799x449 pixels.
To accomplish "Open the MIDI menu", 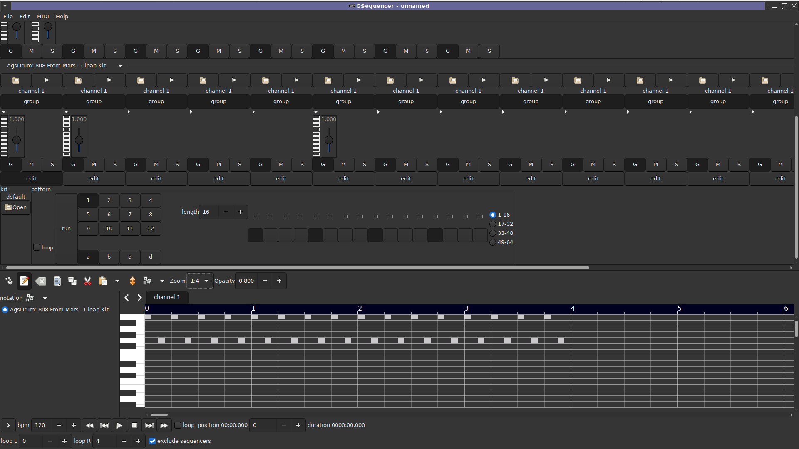I will (42, 16).
